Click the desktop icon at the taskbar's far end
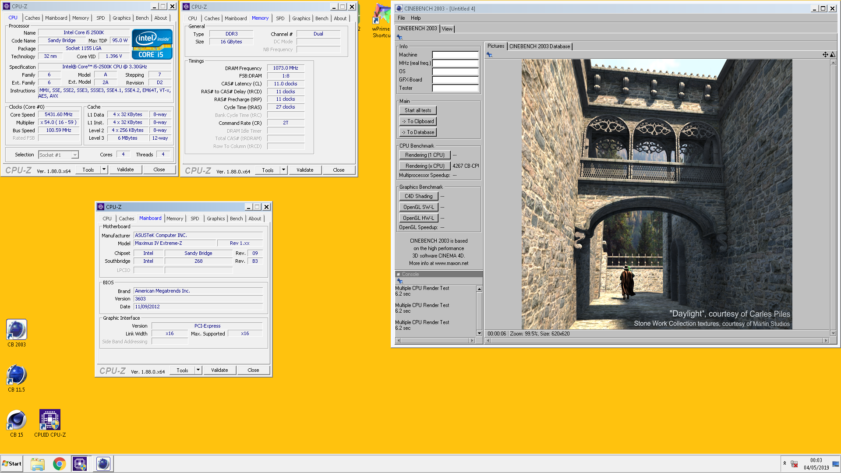841x473 pixels. (x=836, y=464)
